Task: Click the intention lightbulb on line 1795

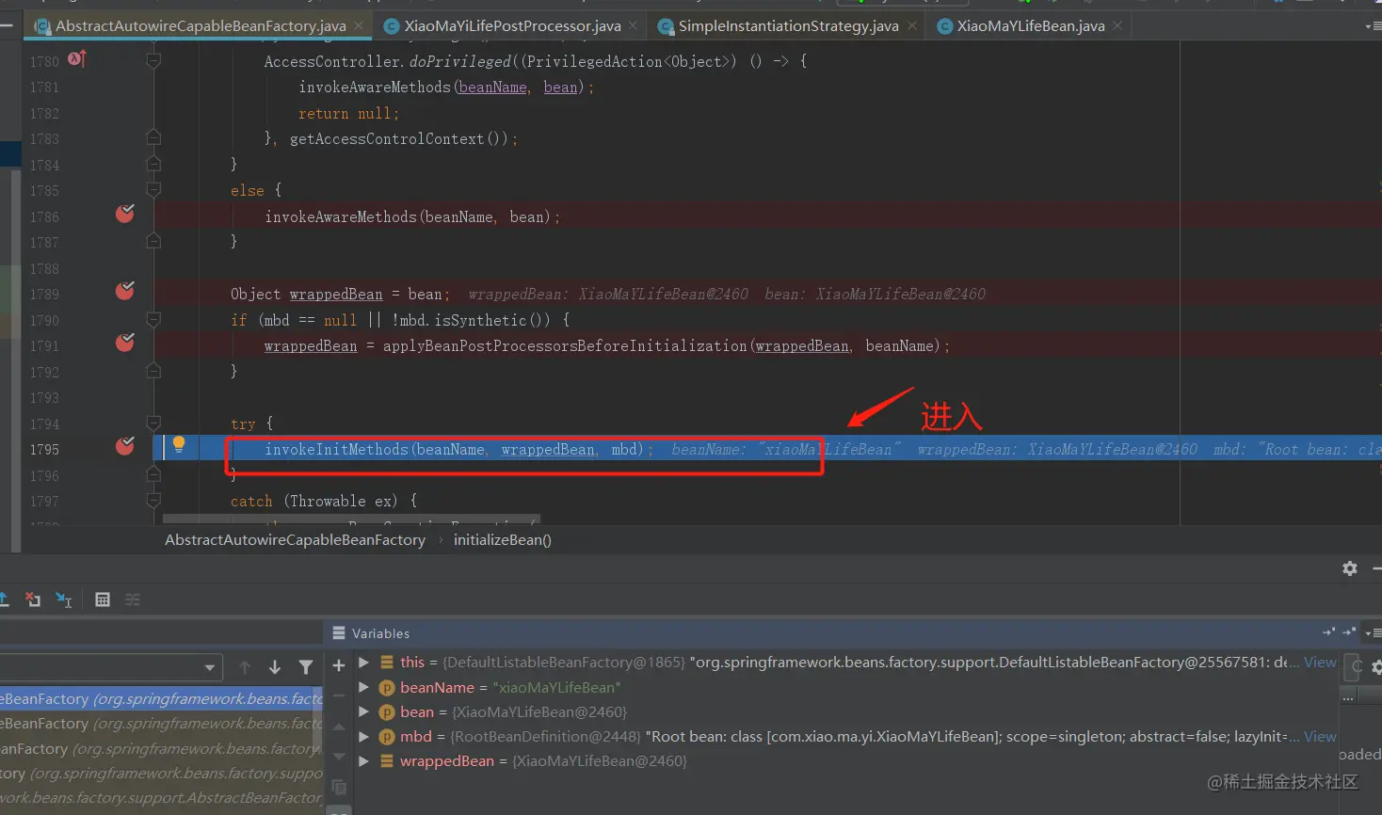Action: [179, 444]
